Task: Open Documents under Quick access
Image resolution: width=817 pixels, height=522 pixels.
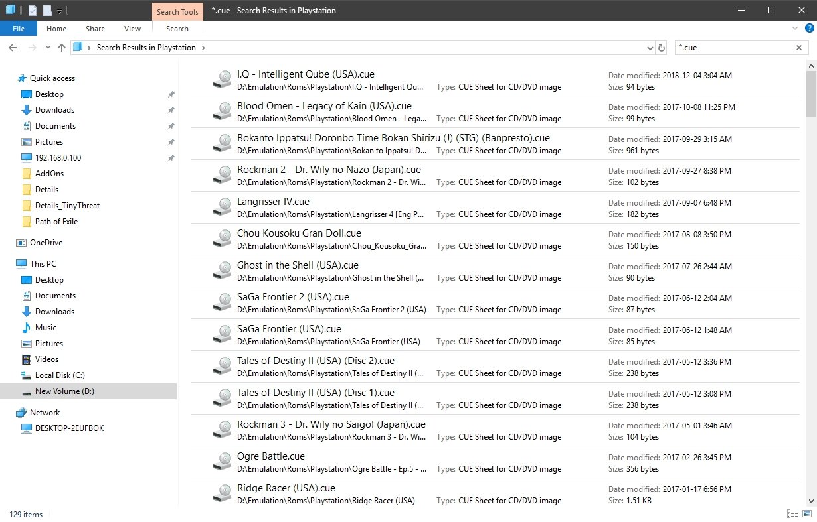Action: 55,126
